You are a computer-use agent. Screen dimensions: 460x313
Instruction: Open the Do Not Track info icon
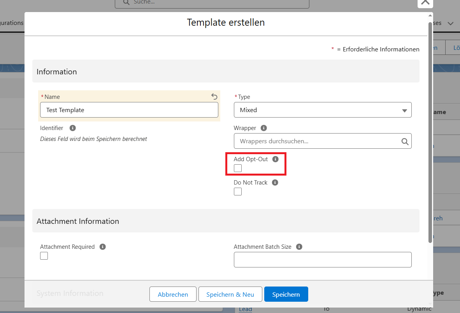(x=275, y=183)
